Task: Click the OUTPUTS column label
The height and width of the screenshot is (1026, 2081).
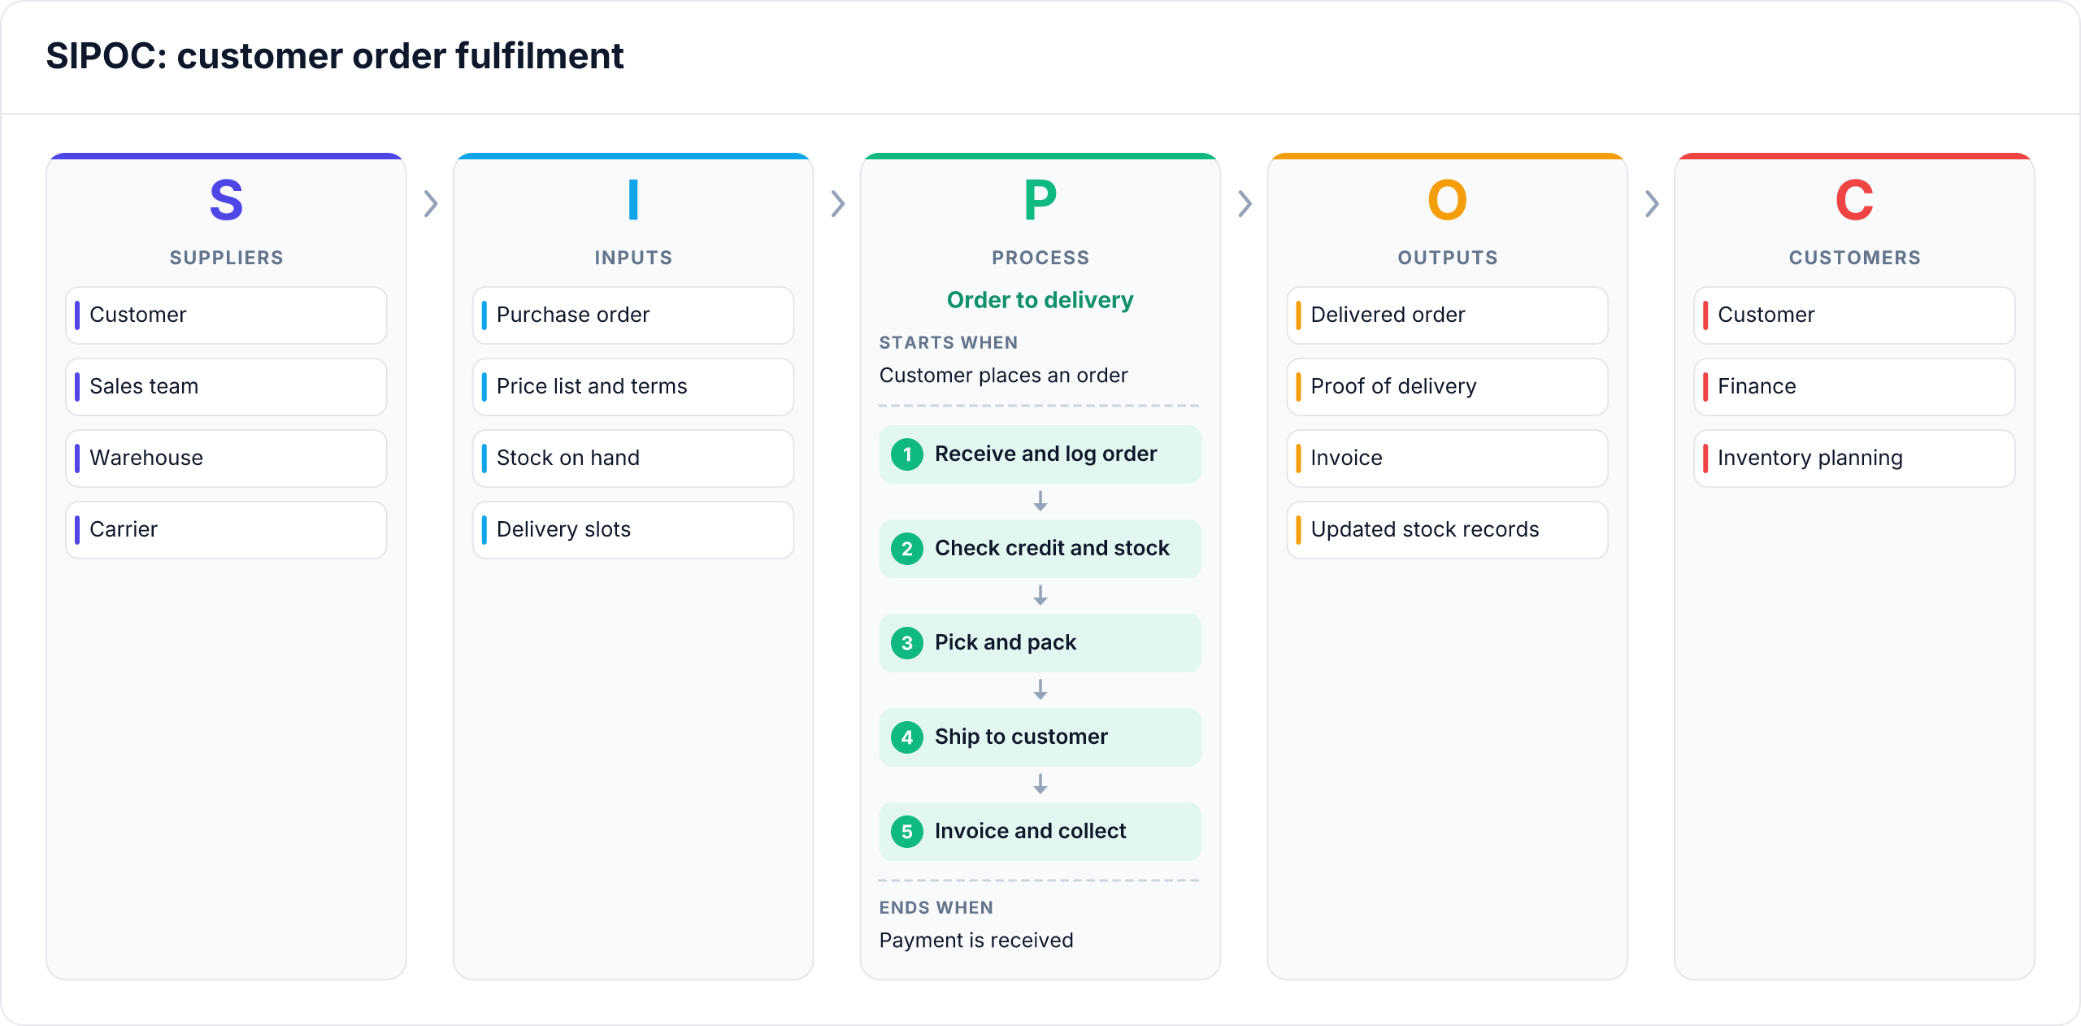Action: tap(1447, 258)
